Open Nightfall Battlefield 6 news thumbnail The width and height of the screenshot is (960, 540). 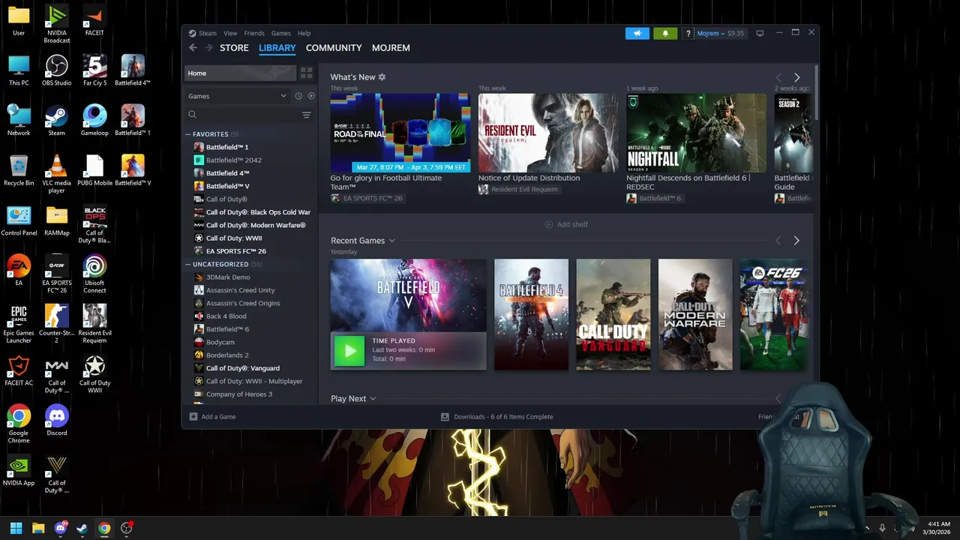697,133
